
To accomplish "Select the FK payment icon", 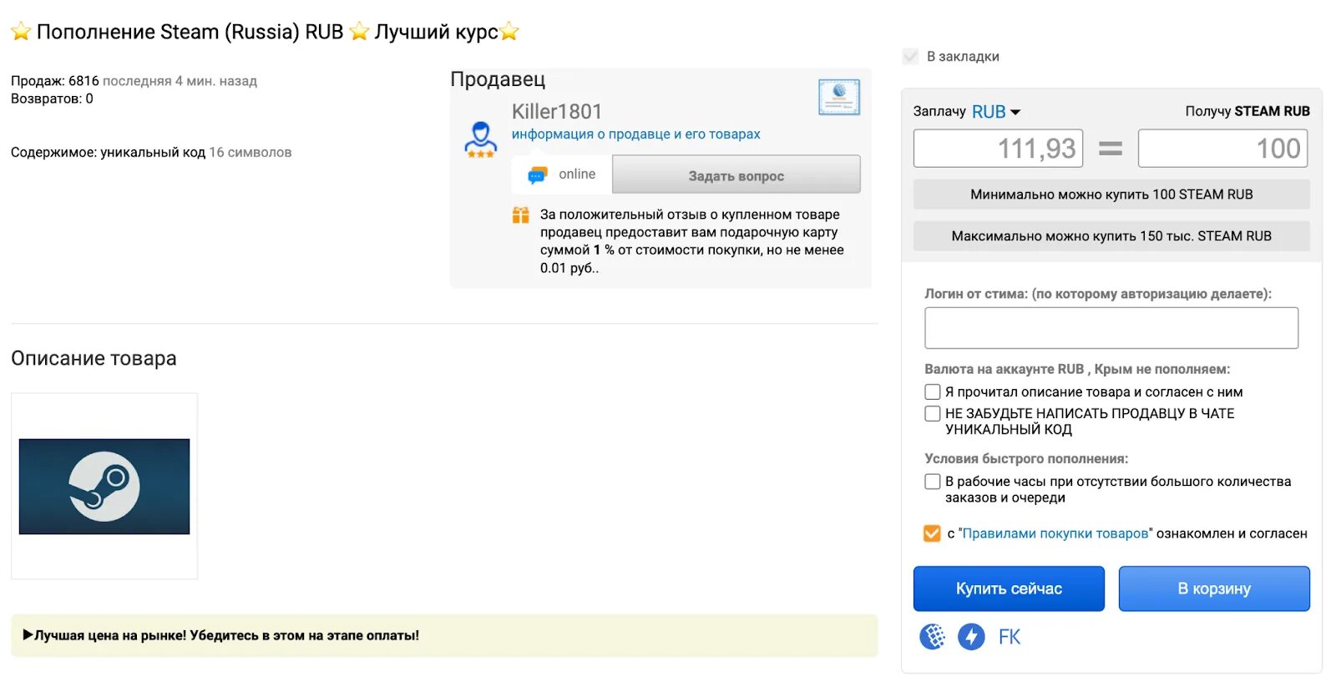I will [1010, 637].
